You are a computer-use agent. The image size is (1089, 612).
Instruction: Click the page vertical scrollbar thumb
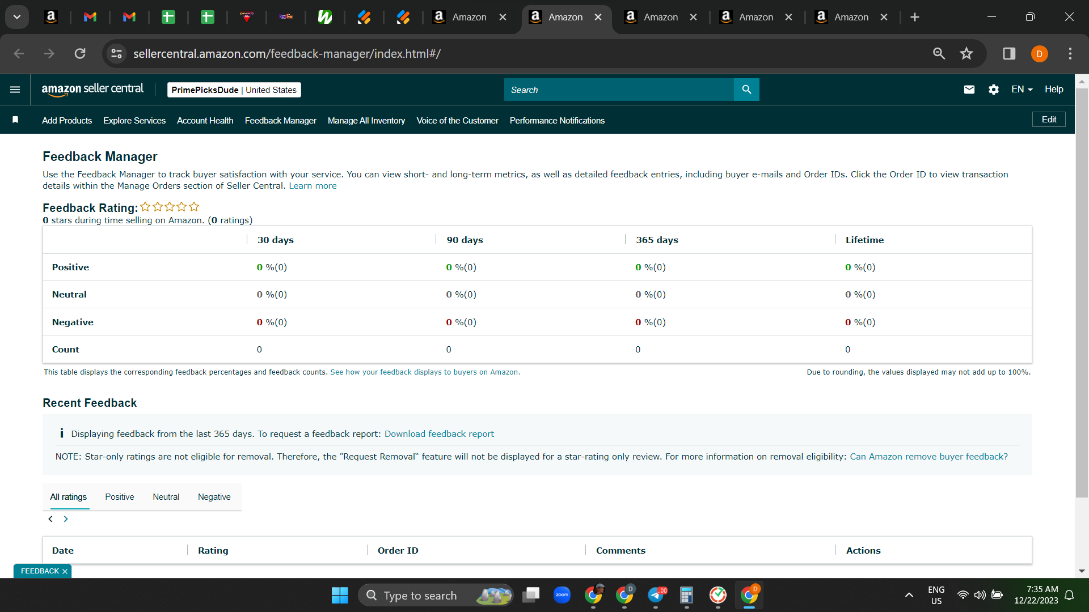click(1082, 292)
